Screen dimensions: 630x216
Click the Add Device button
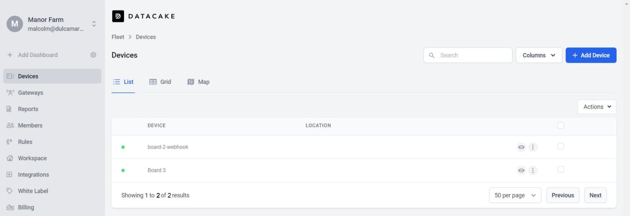click(591, 55)
